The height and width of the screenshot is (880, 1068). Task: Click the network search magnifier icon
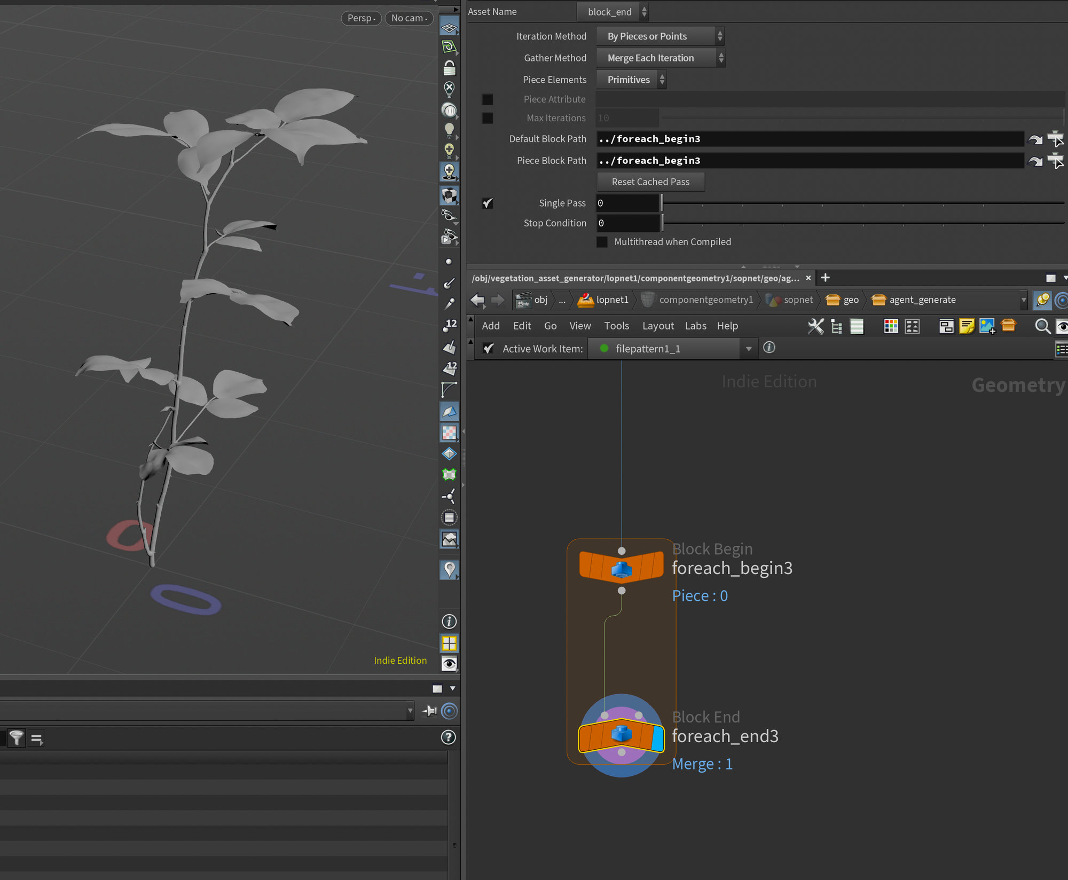click(1042, 326)
